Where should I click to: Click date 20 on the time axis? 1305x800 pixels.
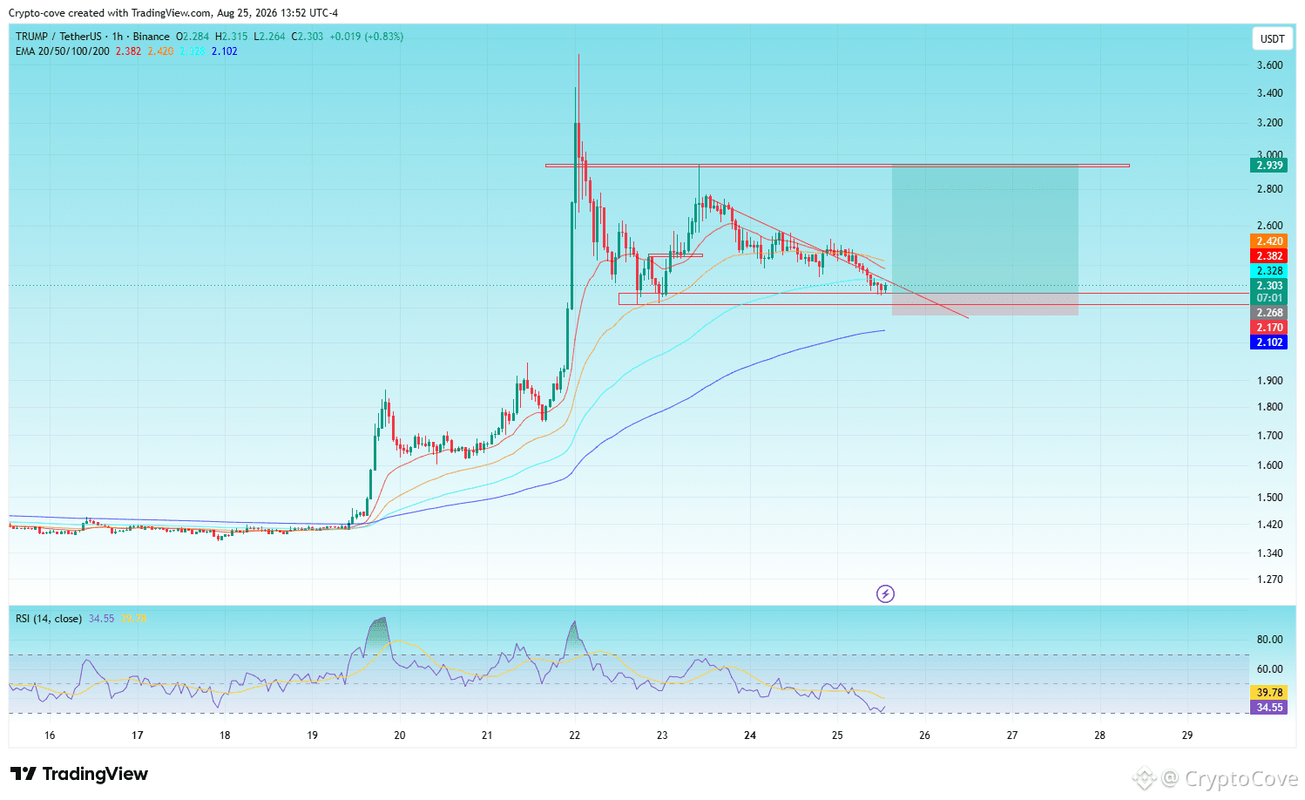[400, 736]
